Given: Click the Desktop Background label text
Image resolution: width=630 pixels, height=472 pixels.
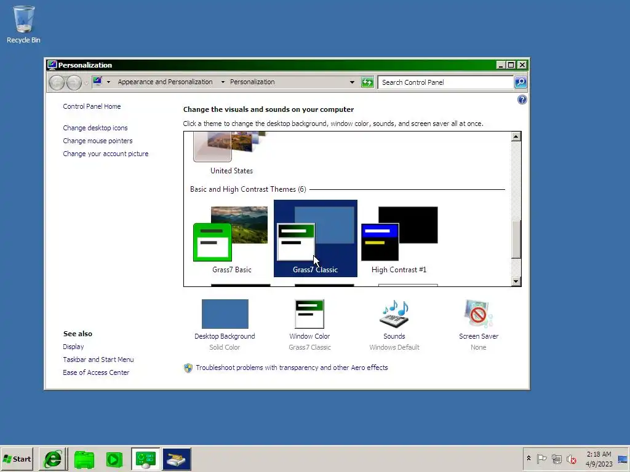Looking at the screenshot, I should [x=225, y=336].
